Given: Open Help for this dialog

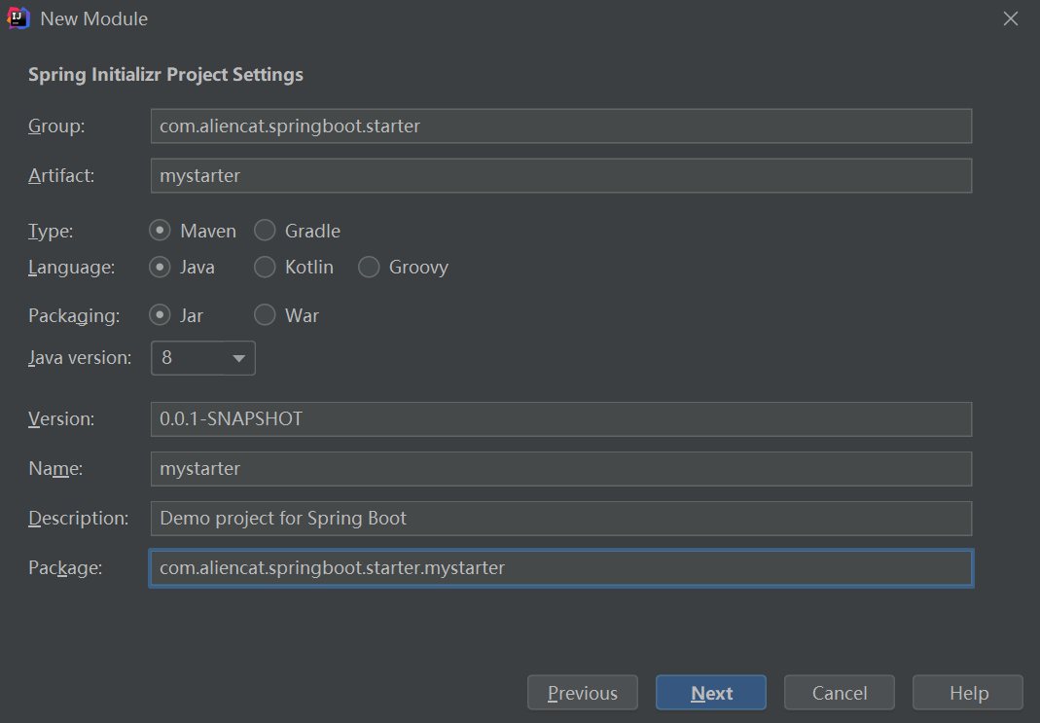Looking at the screenshot, I should pyautogui.click(x=968, y=693).
